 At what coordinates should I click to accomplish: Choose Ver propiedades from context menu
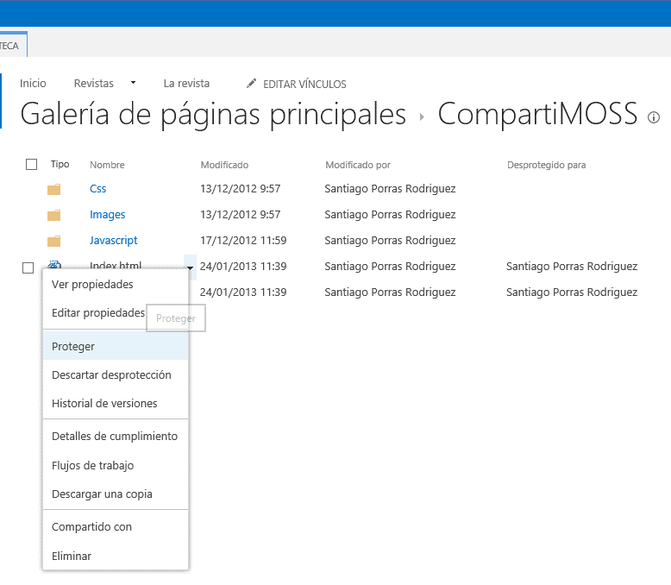116,285
